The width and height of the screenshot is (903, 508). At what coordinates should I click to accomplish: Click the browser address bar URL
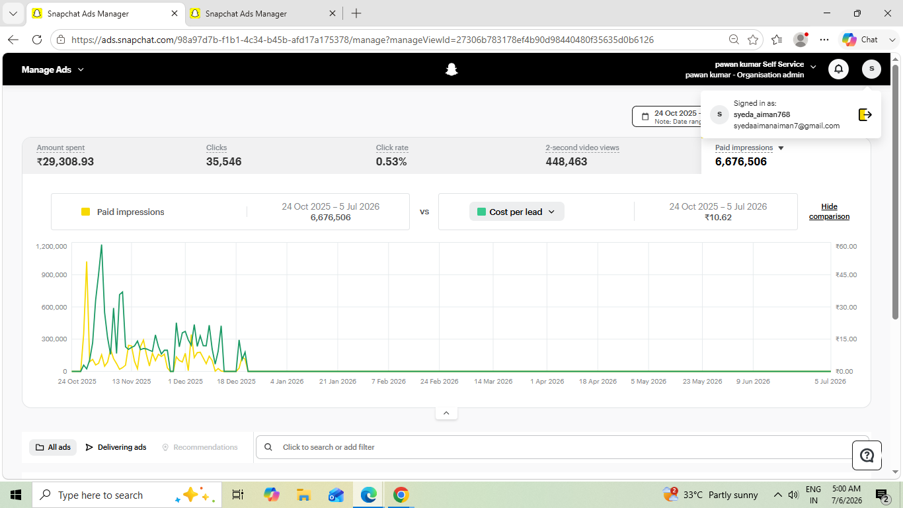point(362,40)
